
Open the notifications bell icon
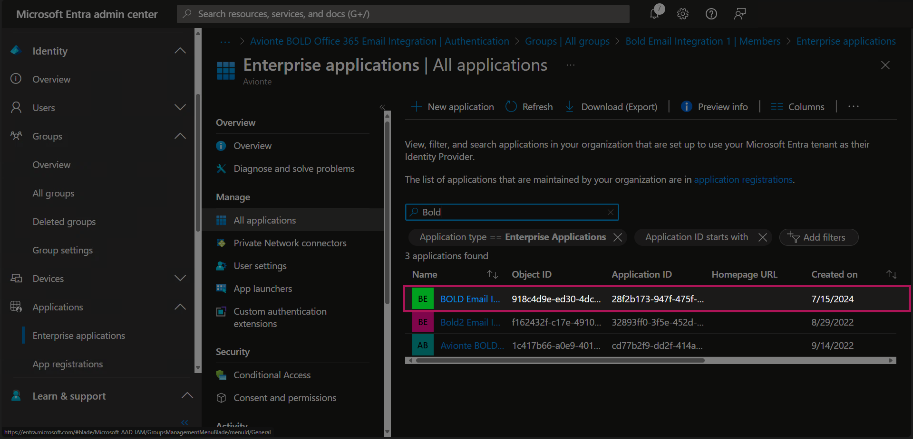click(x=655, y=13)
